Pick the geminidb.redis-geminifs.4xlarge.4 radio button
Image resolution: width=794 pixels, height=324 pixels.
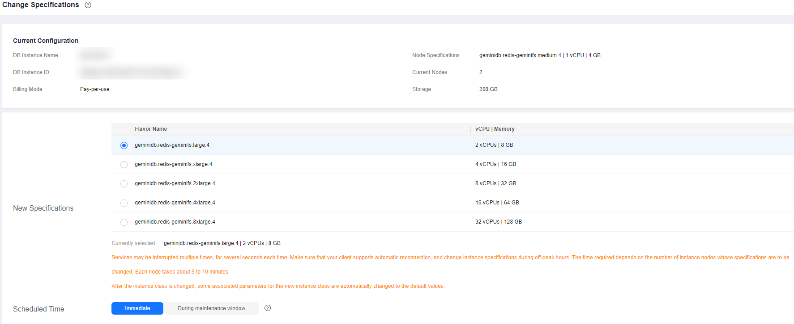click(x=124, y=203)
